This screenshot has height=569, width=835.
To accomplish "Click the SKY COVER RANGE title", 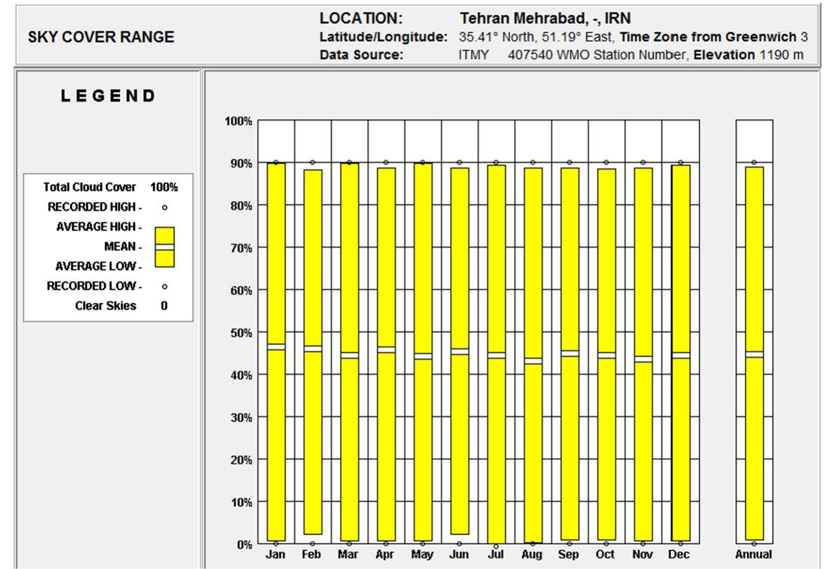I will tap(101, 37).
